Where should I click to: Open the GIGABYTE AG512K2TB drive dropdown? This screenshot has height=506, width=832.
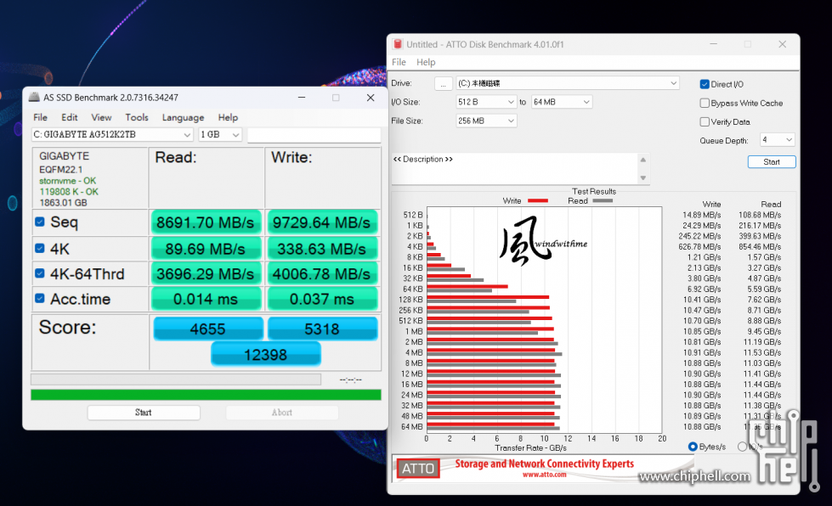coord(112,135)
